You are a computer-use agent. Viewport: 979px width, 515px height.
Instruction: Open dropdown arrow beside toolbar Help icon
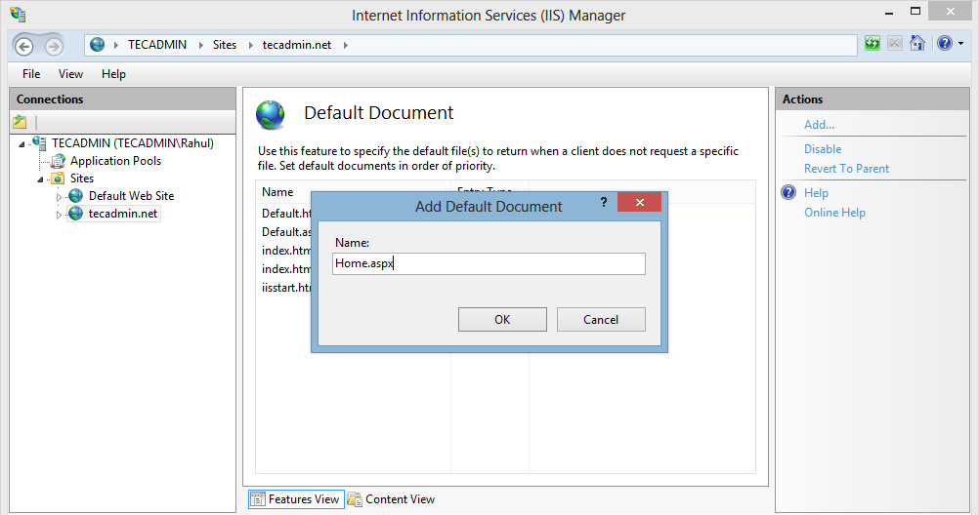pyautogui.click(x=960, y=44)
